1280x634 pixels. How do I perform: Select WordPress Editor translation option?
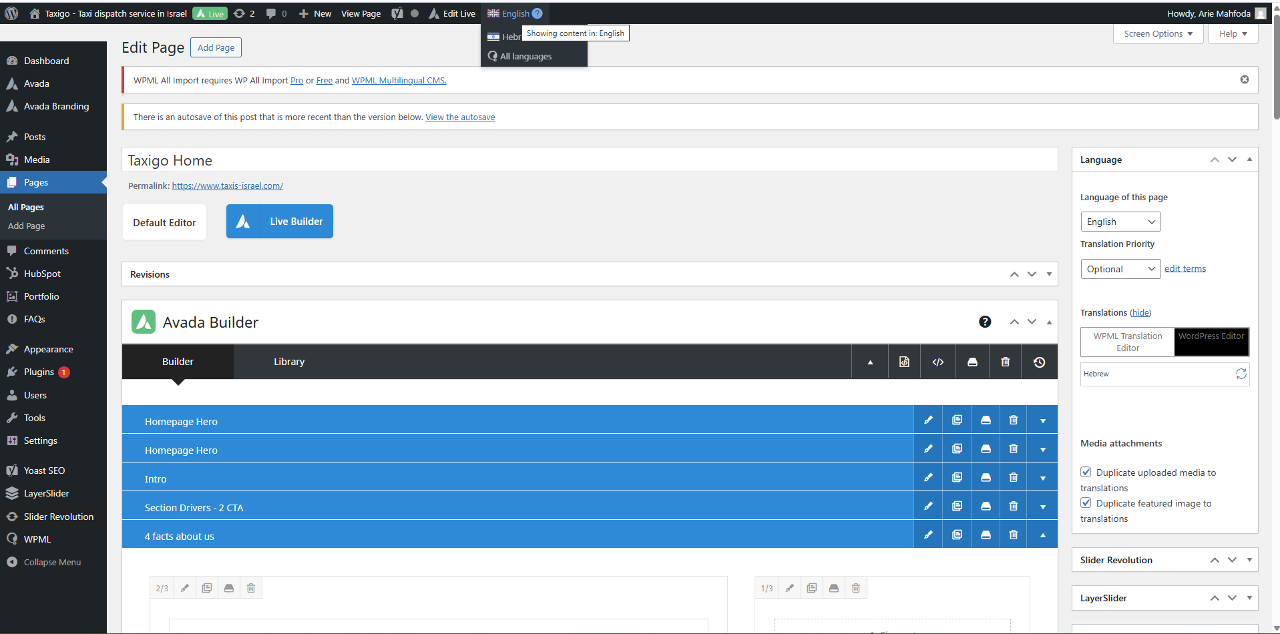point(1211,342)
